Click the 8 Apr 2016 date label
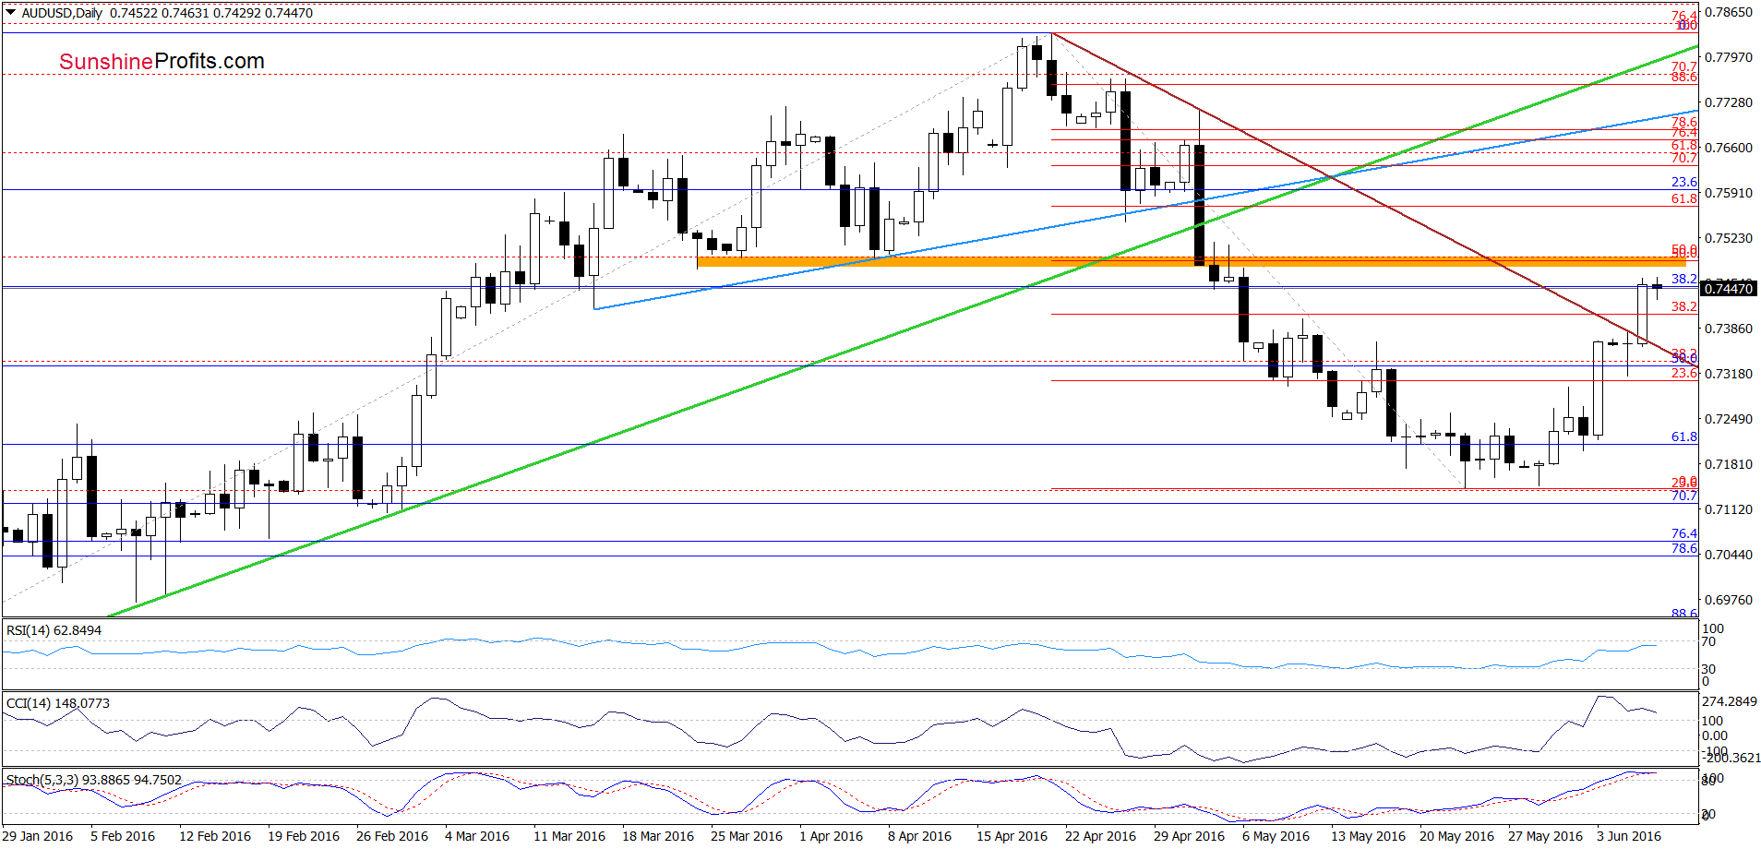The width and height of the screenshot is (1761, 849). coord(920,836)
